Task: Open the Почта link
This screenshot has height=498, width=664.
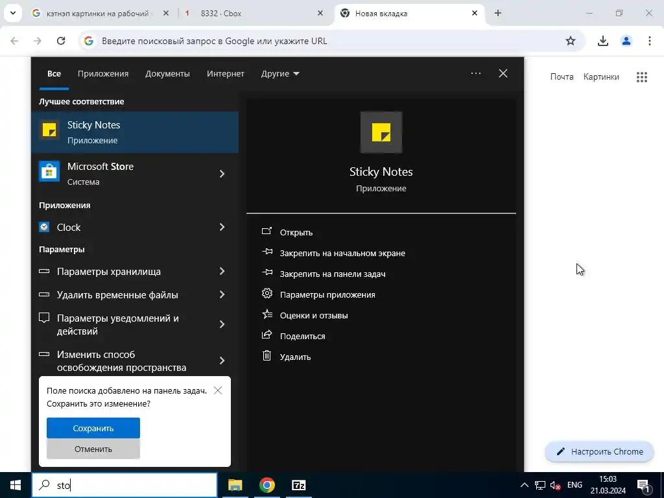Action: pyautogui.click(x=562, y=77)
